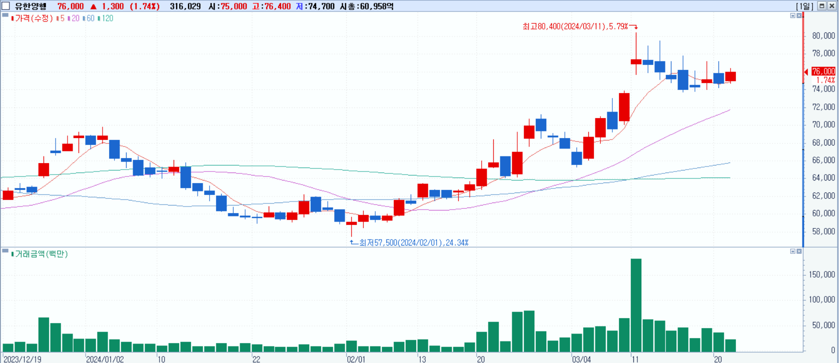The height and width of the screenshot is (363, 839).
Task: Select the 120-day moving average legend
Action: (x=106, y=18)
